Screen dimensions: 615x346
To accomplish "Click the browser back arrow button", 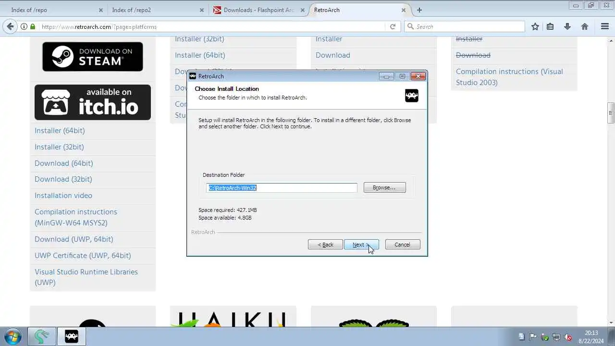I will (10, 26).
